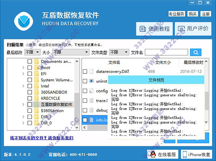Click the 专业服务 button
The width and height of the screenshot is (216, 161).
(177, 14)
